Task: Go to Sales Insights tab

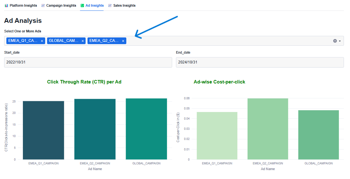Action: (124, 5)
